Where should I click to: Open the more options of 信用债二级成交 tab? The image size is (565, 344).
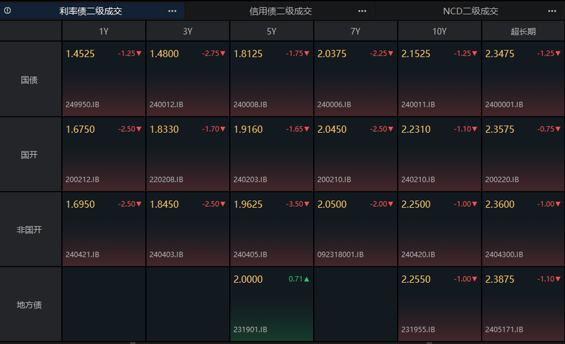coord(362,11)
